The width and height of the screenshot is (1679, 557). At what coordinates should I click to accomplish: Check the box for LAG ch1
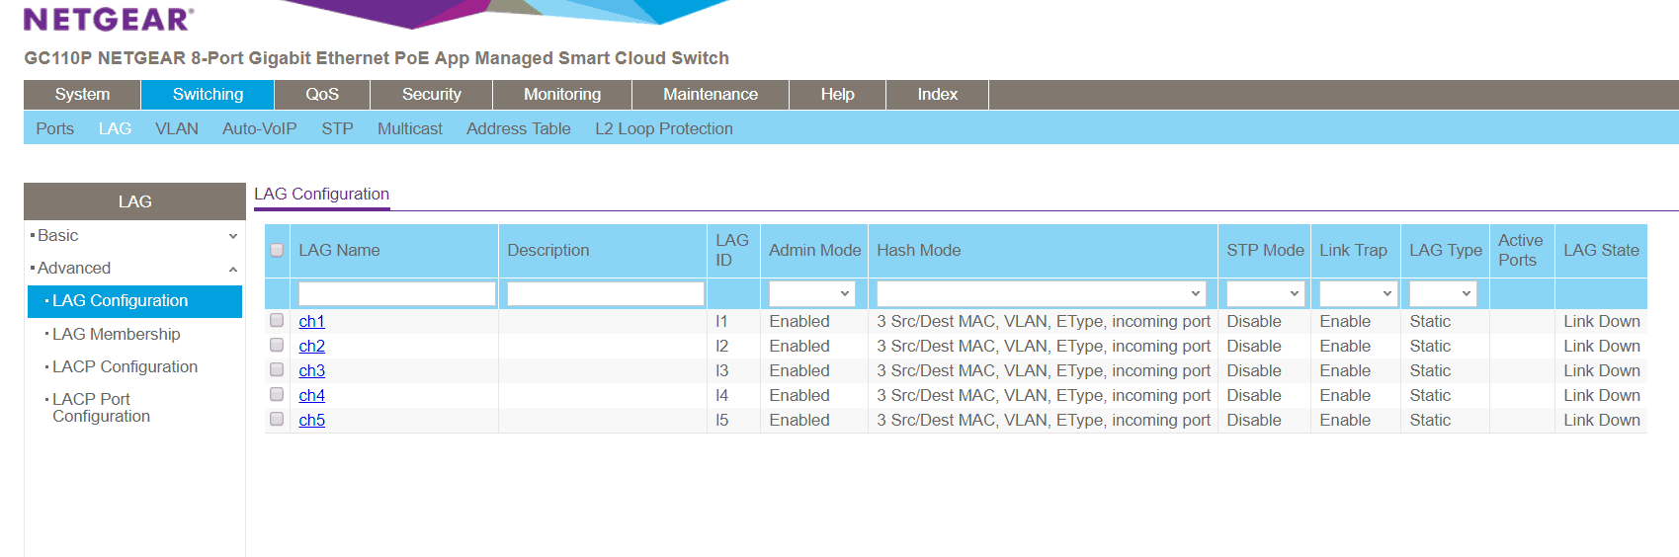pyautogui.click(x=277, y=321)
